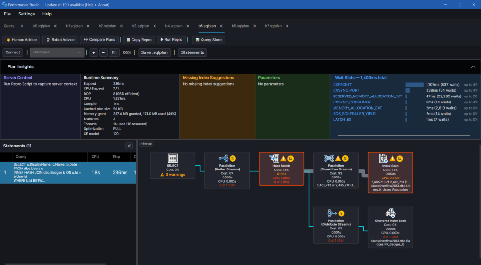
Task: Collapse the Plan Insights panel
Action: point(473,66)
